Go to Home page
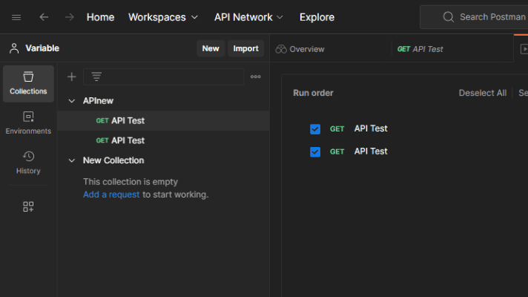528x297 pixels. (x=100, y=17)
